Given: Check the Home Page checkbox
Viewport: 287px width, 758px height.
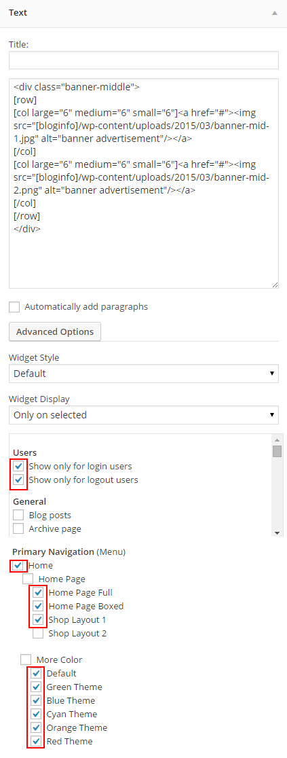Looking at the screenshot, I should coord(28,579).
